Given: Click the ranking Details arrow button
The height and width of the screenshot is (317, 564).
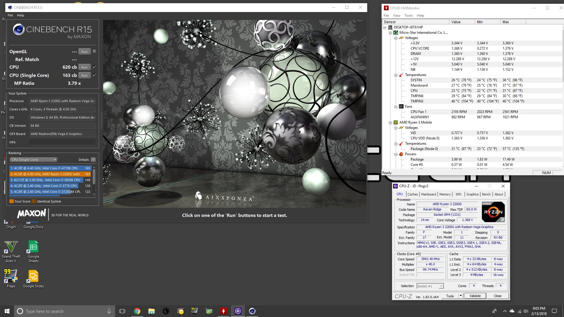Looking at the screenshot, I should 93,160.
